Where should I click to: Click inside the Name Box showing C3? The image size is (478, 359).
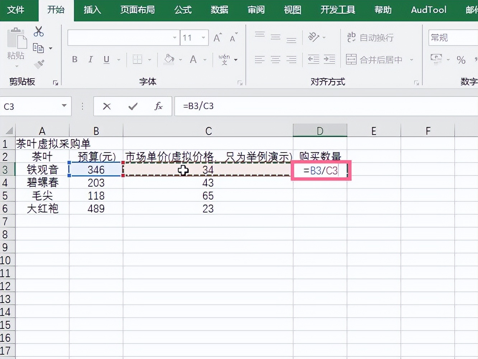point(29,106)
